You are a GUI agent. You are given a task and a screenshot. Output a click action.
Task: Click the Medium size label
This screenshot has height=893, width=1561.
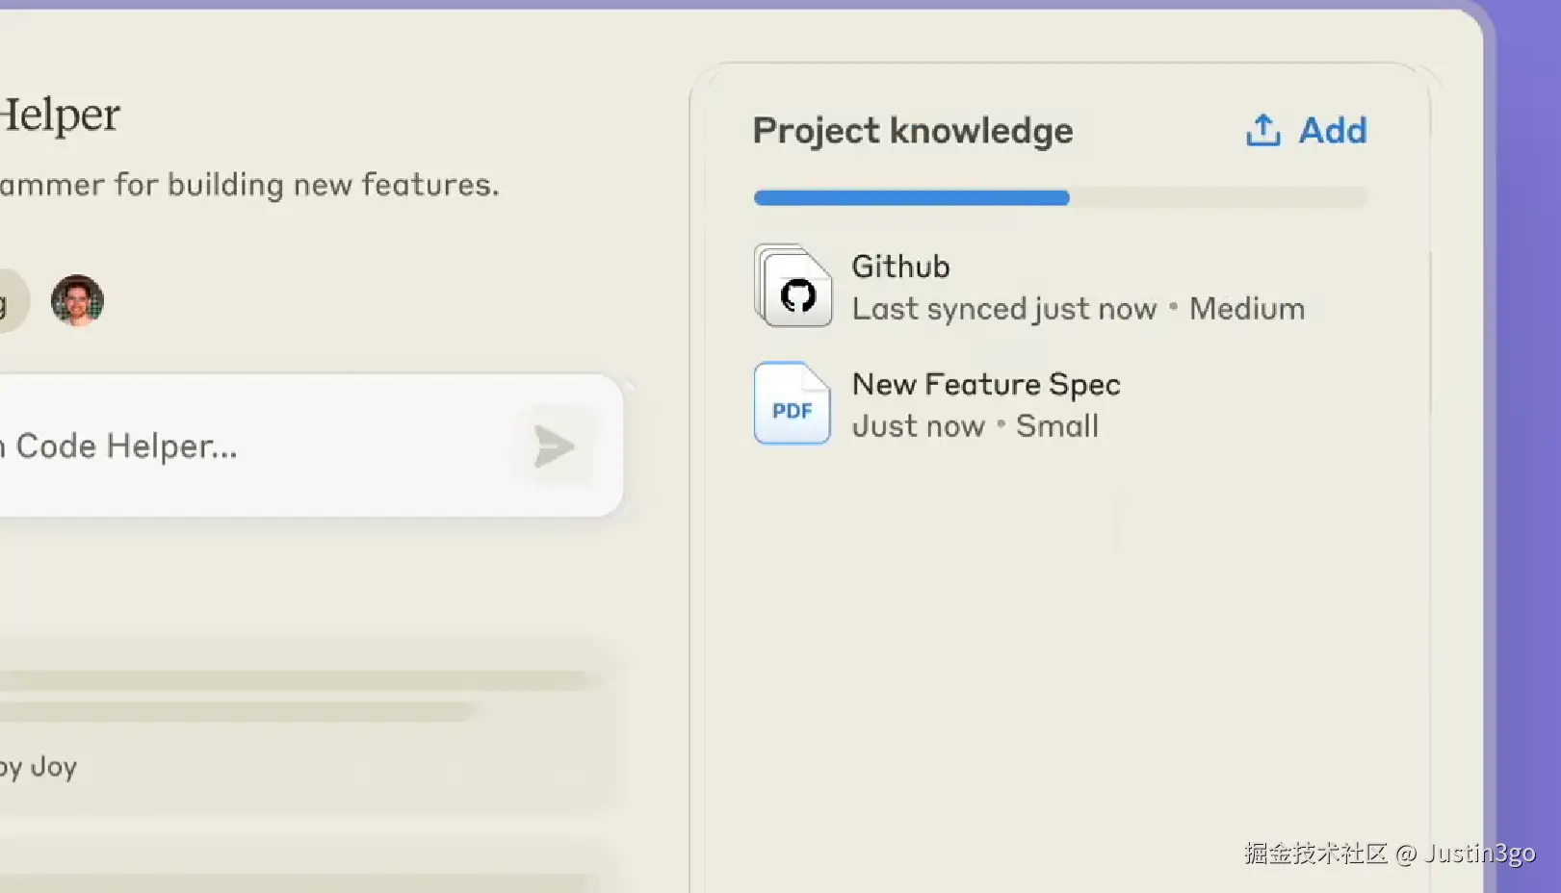click(1247, 309)
